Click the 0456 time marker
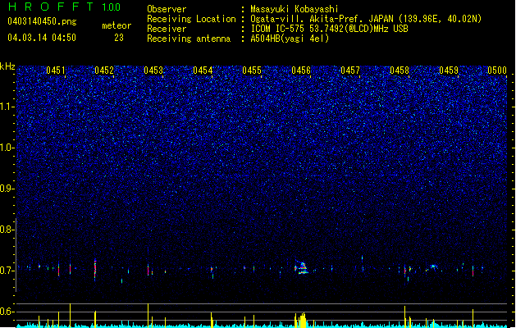Image resolution: width=516 pixels, height=328 pixels. 301,71
